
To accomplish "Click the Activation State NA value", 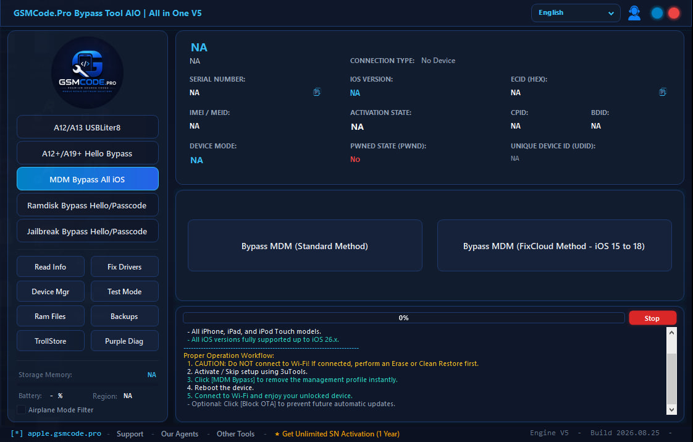I will (x=357, y=127).
